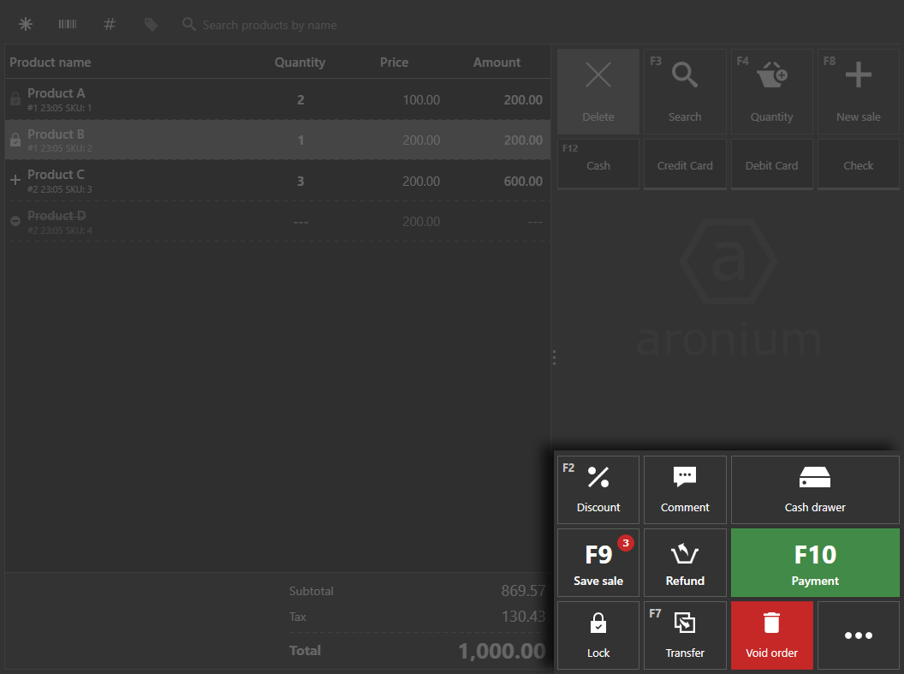The height and width of the screenshot is (674, 904).
Task: Toggle the lock on the Product B row
Action: 14,139
